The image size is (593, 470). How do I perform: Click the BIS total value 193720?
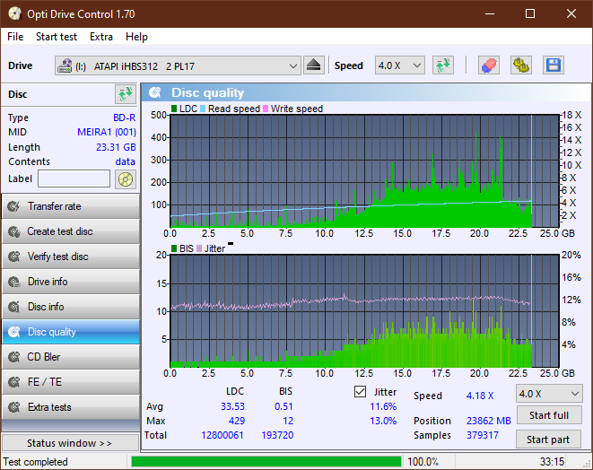pyautogui.click(x=277, y=435)
